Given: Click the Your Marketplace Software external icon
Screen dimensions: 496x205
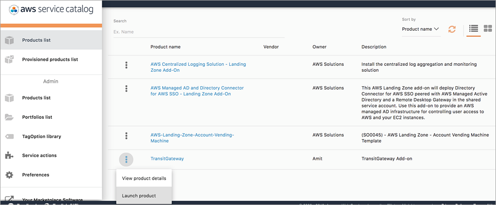Looking at the screenshot, I should (x=9, y=200).
